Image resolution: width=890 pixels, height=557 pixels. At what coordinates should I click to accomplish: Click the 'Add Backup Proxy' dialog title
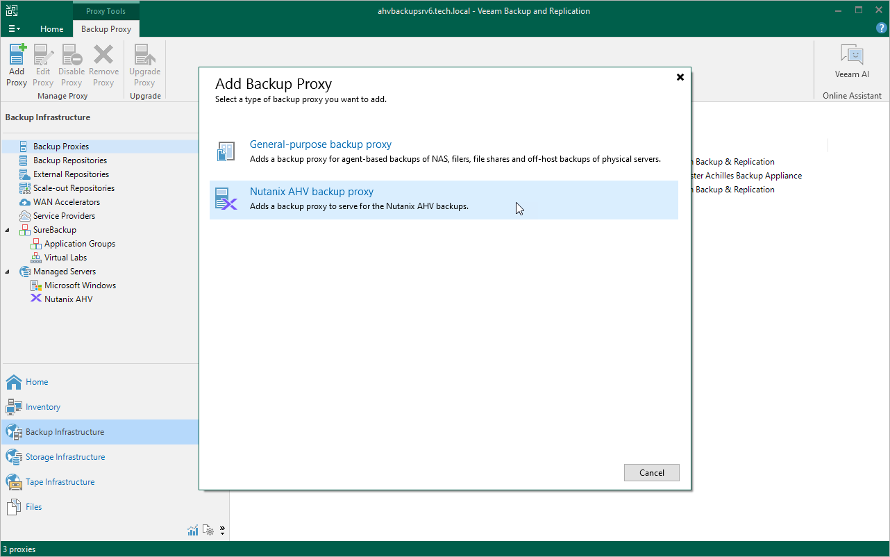274,84
